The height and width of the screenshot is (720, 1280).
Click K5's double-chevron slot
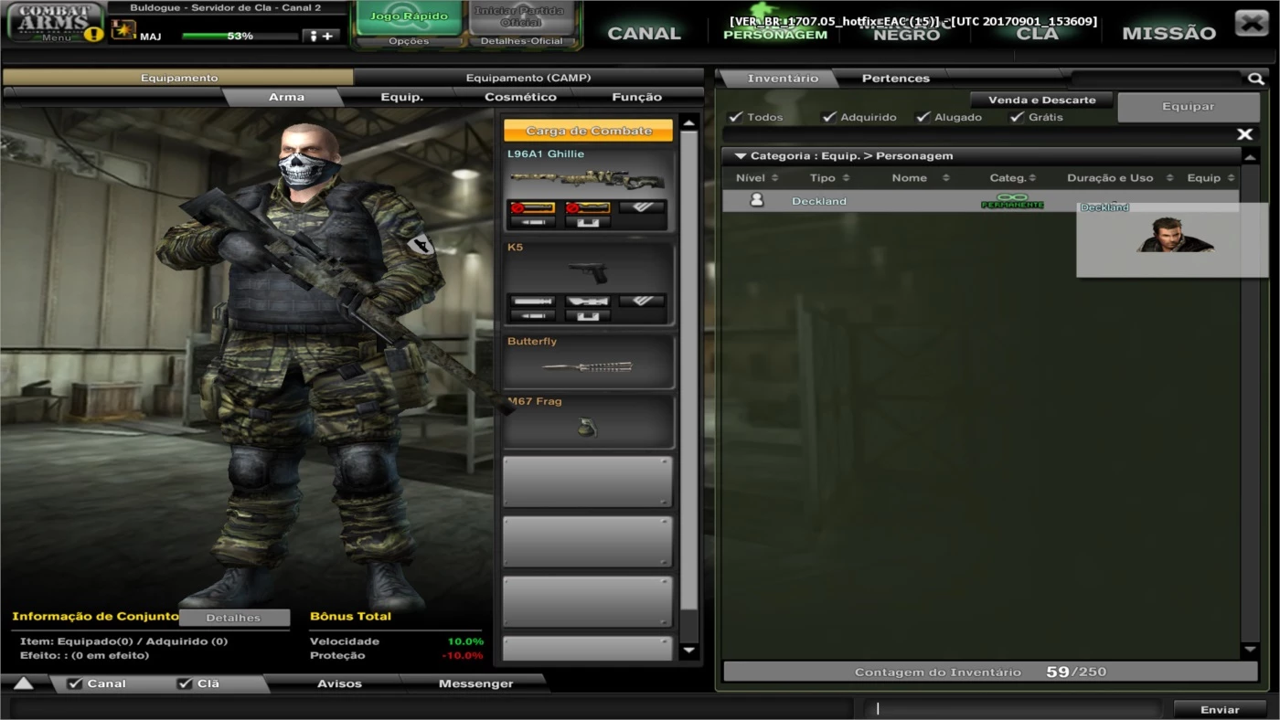pyautogui.click(x=642, y=301)
